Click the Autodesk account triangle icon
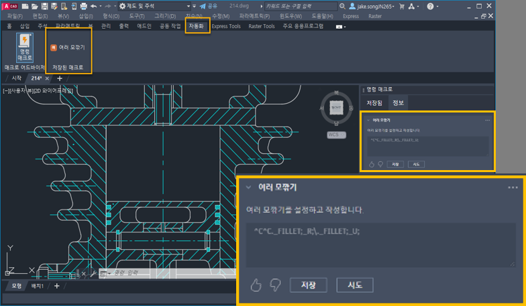The height and width of the screenshot is (306, 526). [x=411, y=6]
